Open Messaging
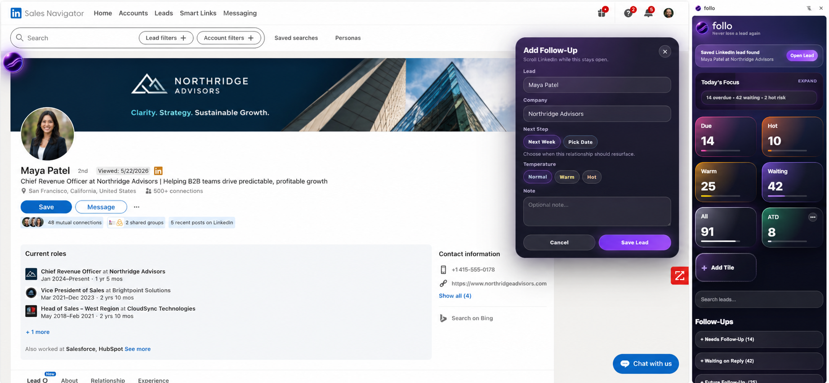The height and width of the screenshot is (383, 829). point(240,13)
